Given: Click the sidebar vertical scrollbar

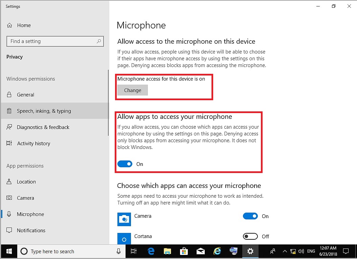Looking at the screenshot, I should click(108, 103).
